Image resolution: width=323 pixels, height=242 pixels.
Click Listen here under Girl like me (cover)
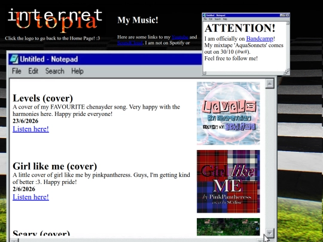tap(31, 197)
